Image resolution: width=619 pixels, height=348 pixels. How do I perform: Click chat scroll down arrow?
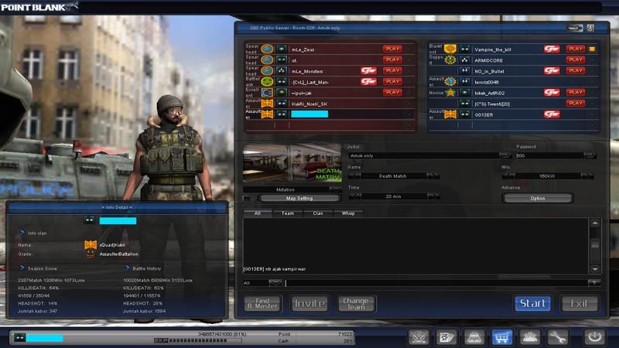coord(595,269)
